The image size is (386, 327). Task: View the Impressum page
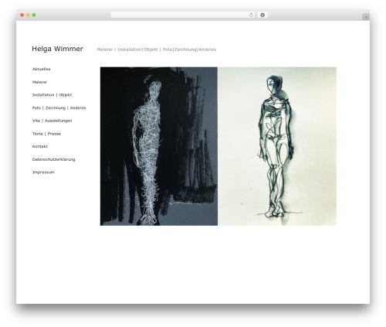[43, 172]
